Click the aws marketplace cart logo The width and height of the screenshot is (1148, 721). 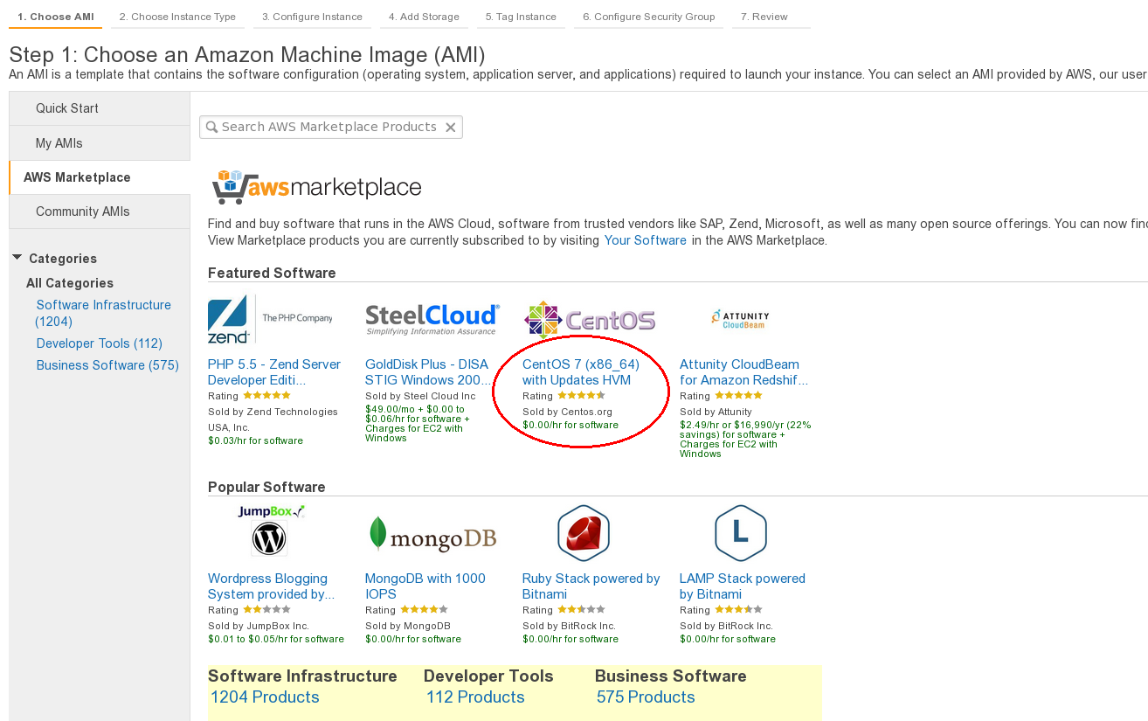click(316, 186)
